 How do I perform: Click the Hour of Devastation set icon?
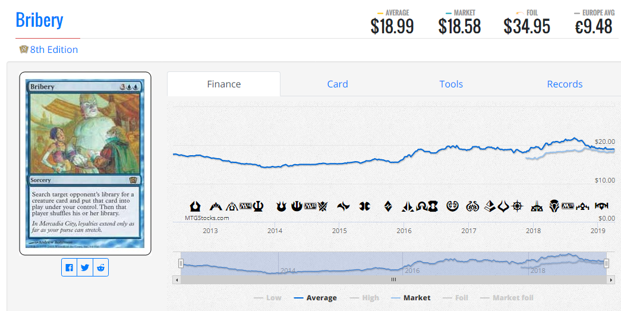pyautogui.click(x=503, y=206)
